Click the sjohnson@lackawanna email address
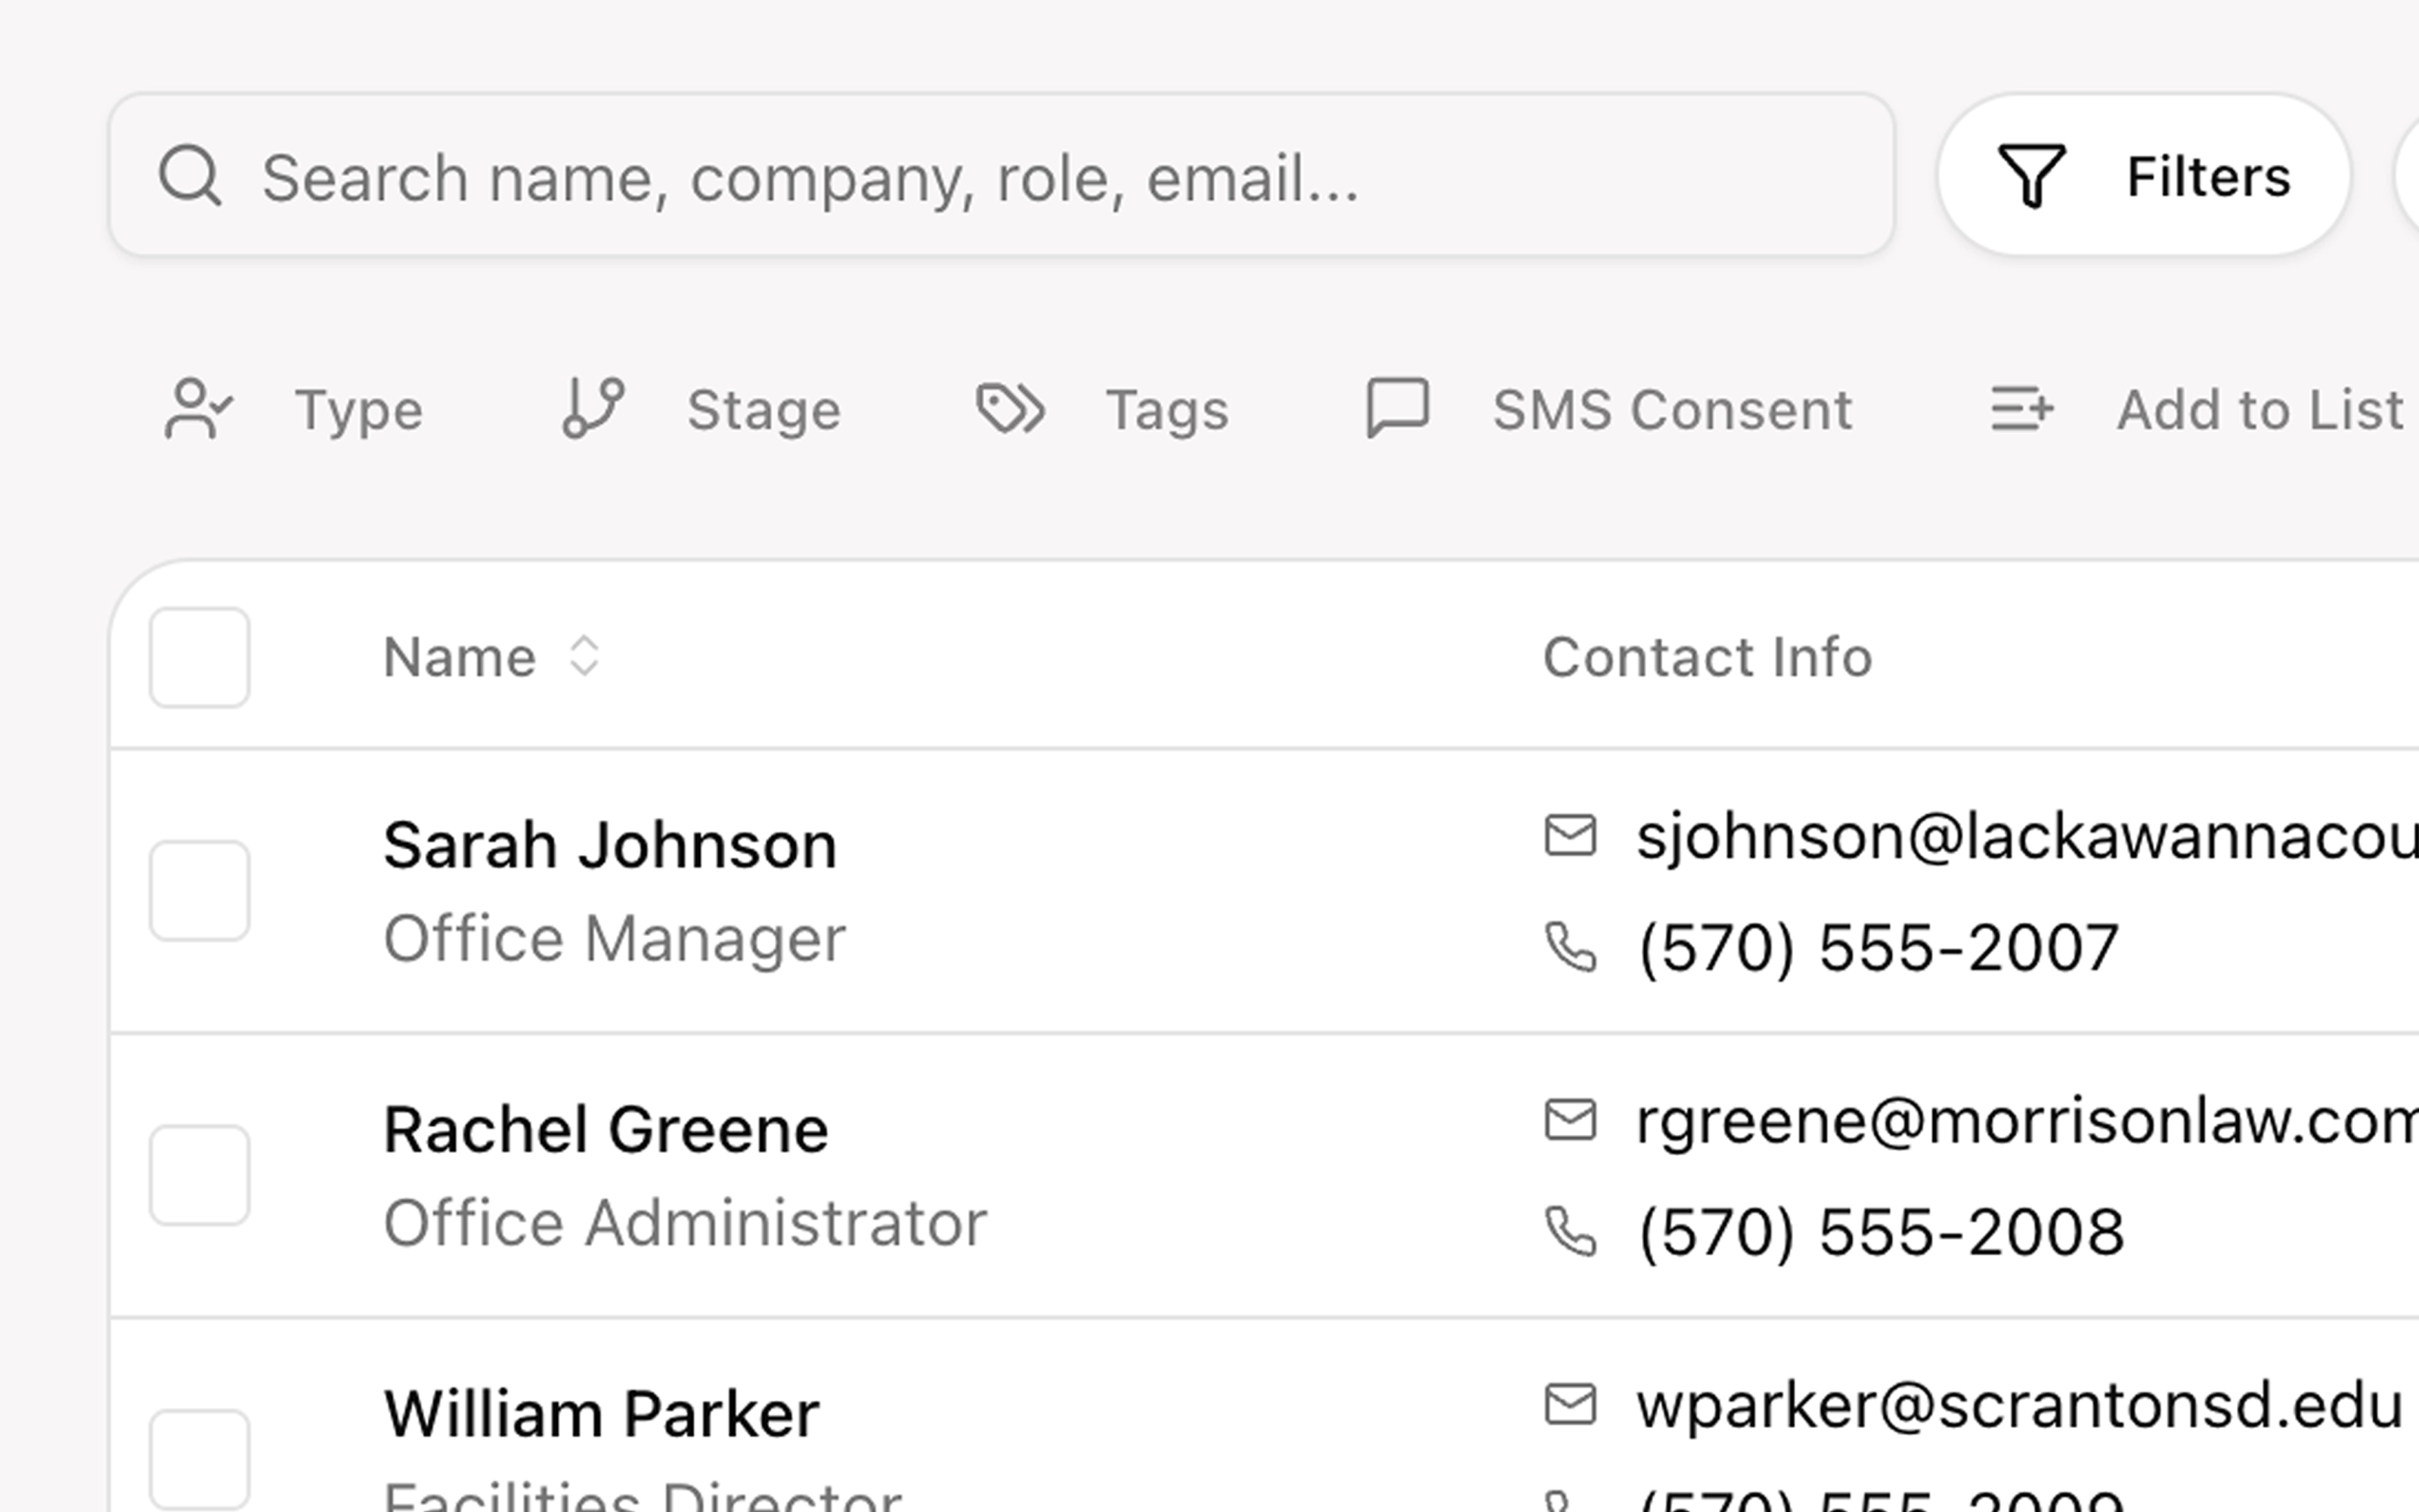2419x1512 pixels. point(2027,836)
